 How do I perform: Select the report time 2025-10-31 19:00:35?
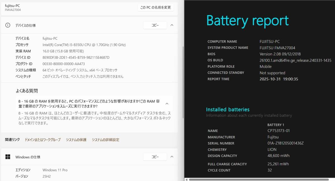click(x=279, y=79)
